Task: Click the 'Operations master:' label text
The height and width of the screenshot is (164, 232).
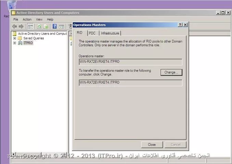Action: [91, 56]
